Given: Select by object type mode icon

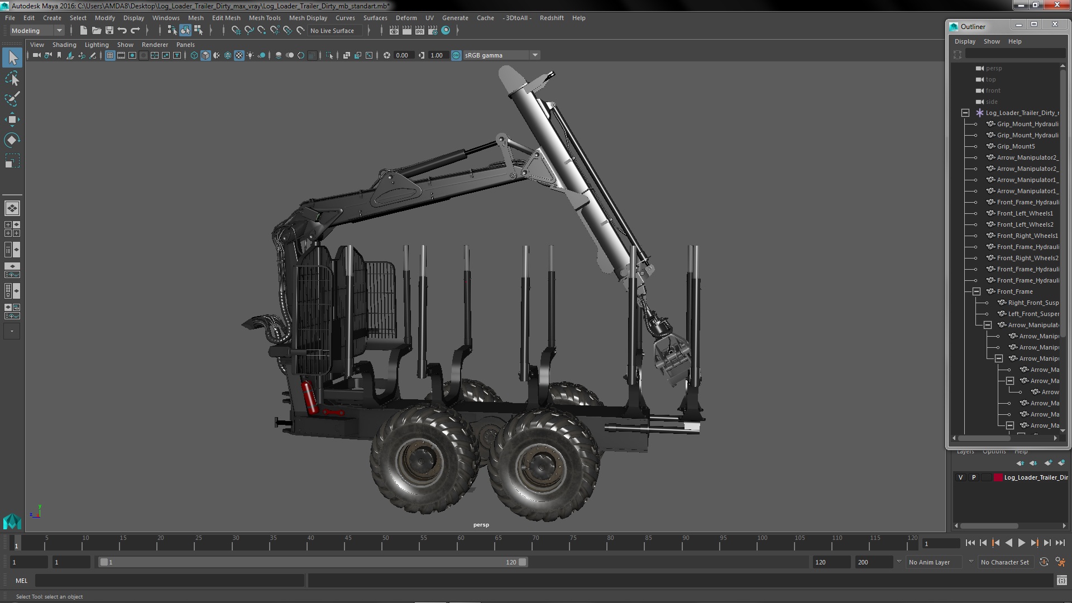Looking at the screenshot, I should pos(185,31).
